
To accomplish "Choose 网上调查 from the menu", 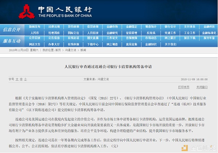I will (112, 44).
